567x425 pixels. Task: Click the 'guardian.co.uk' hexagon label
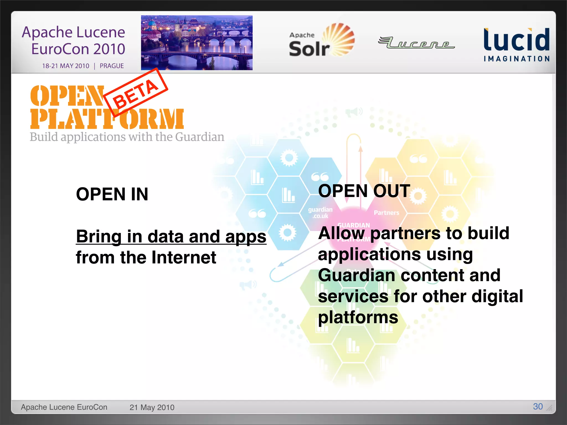coord(320,213)
